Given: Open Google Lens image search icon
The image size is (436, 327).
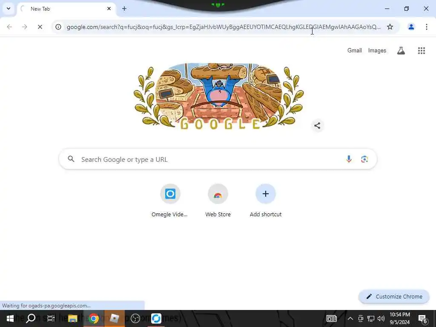Looking at the screenshot, I should [364, 159].
